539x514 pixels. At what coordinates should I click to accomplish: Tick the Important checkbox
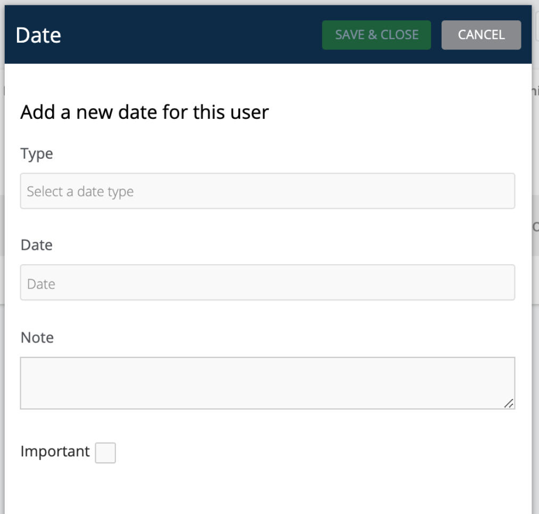click(105, 453)
